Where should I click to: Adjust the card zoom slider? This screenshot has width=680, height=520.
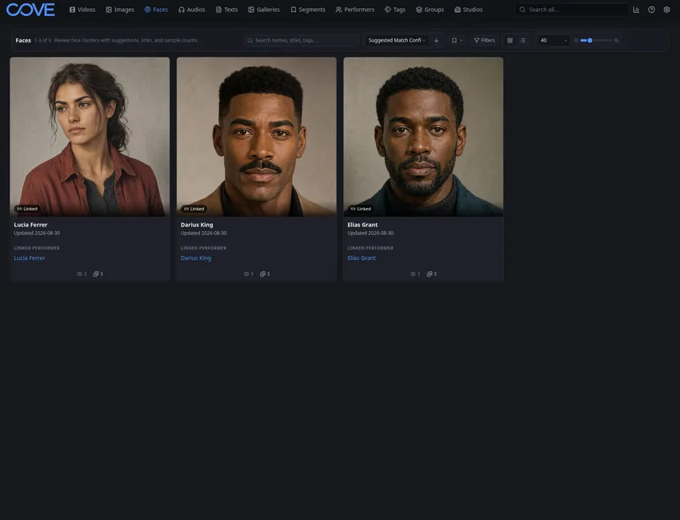[596, 40]
